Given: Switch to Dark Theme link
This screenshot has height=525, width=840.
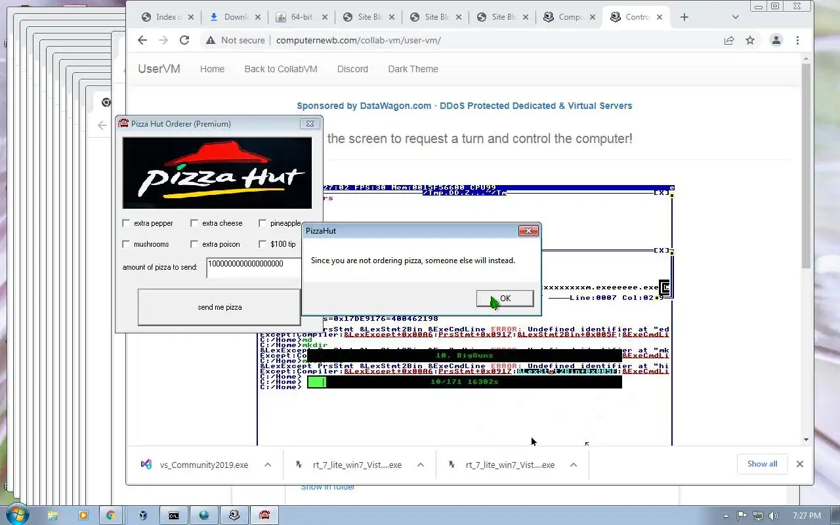Looking at the screenshot, I should pyautogui.click(x=413, y=69).
